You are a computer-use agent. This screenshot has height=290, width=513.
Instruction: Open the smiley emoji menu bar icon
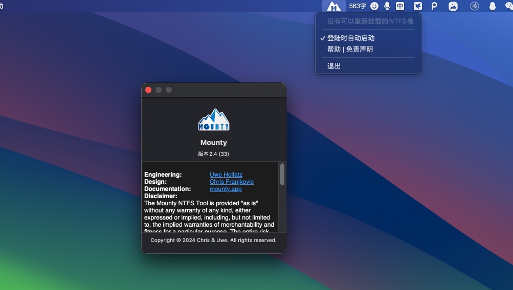374,6
